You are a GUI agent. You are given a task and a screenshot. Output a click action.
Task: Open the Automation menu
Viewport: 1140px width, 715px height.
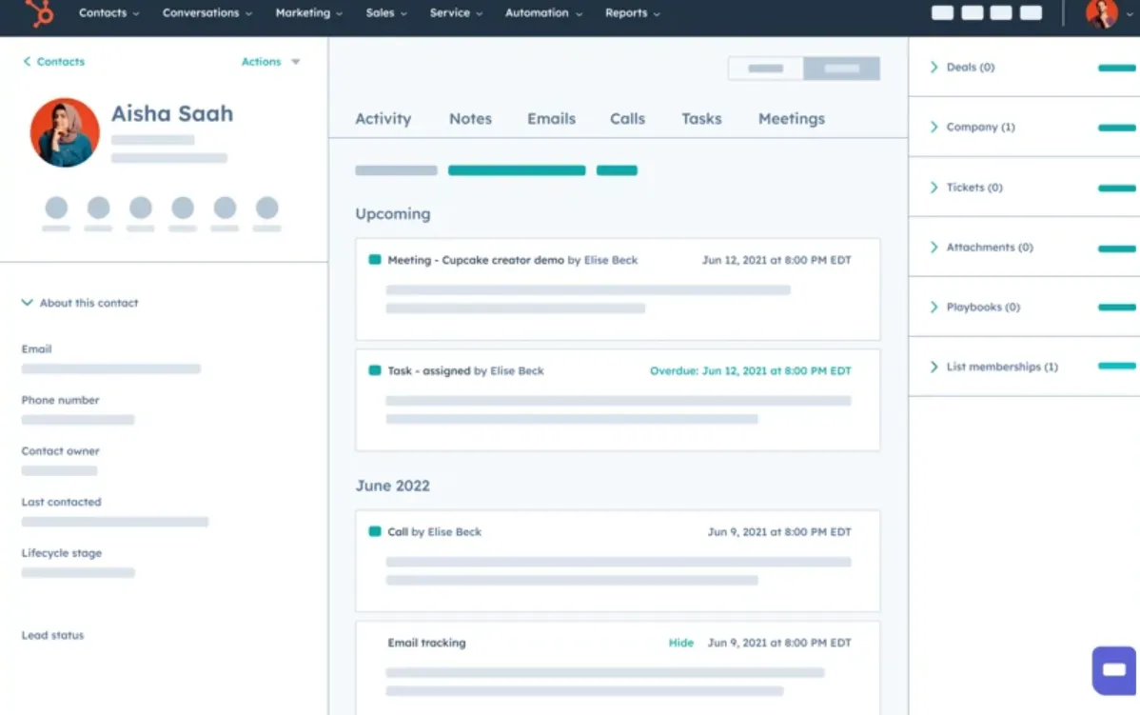point(543,13)
